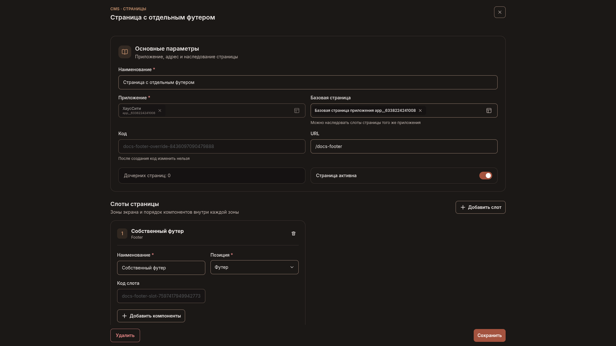Click the ХаусСити chip in the Приложение field

142,111
